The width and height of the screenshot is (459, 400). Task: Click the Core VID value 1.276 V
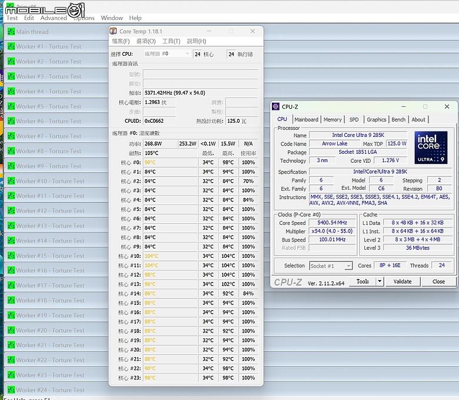391,160
